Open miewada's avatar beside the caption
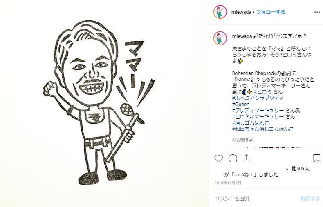The height and width of the screenshot is (207, 323). 220,38
